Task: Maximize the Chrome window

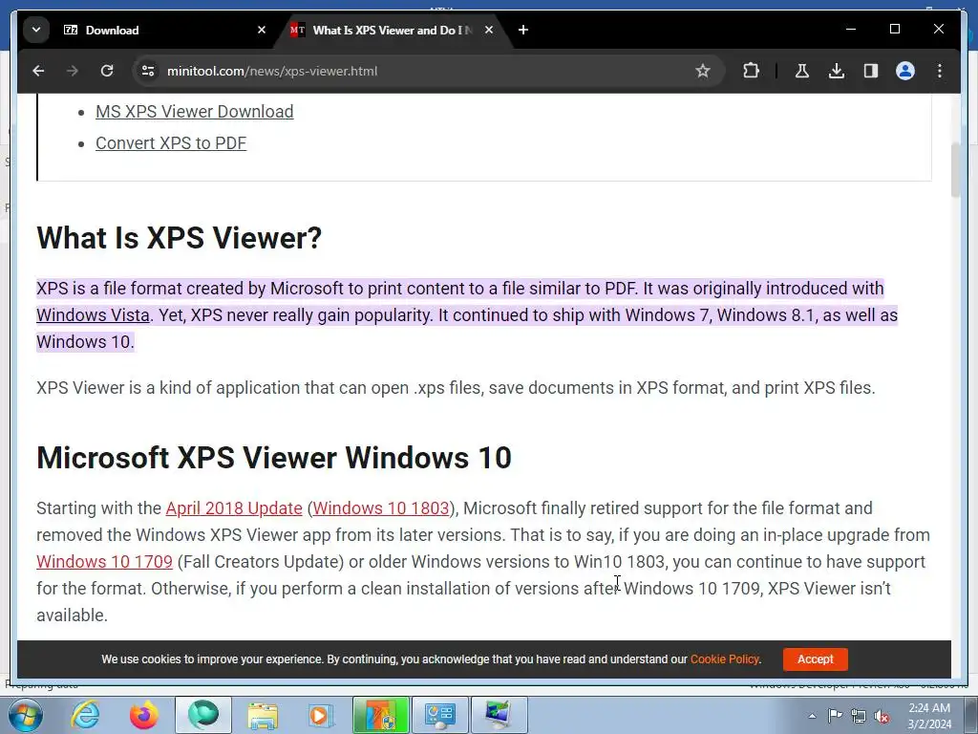Action: tap(895, 30)
